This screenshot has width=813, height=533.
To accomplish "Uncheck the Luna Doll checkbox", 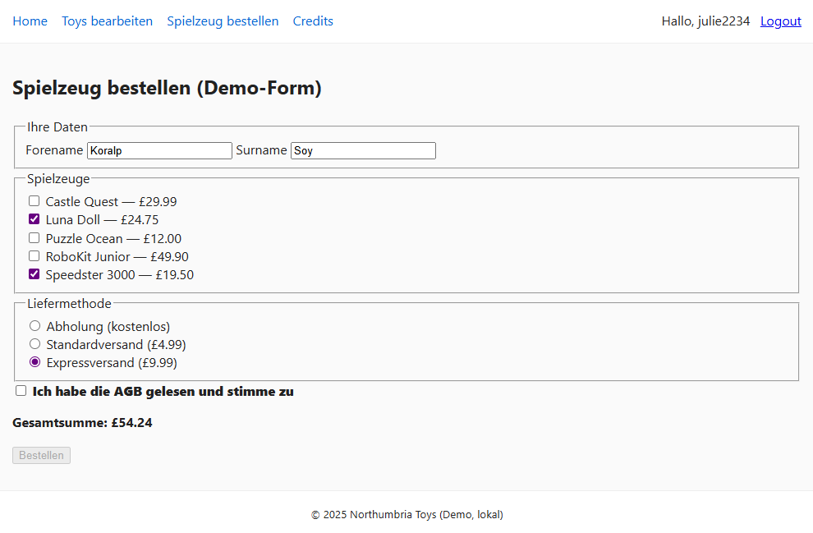I will pos(34,219).
